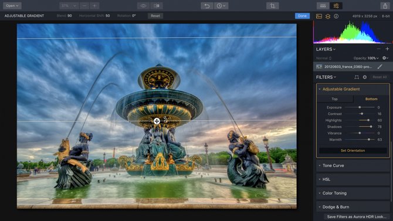
Task: Click the Shadows slider
Action: [360, 127]
